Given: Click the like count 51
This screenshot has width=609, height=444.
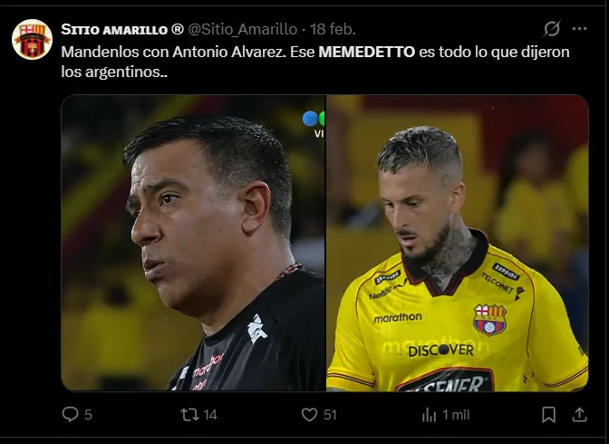Looking at the screenshot, I should [330, 415].
